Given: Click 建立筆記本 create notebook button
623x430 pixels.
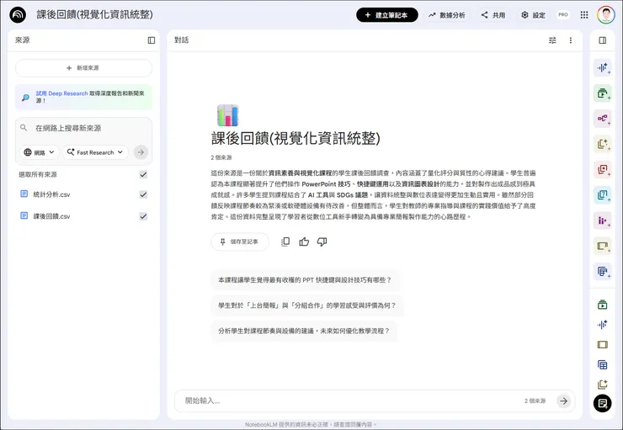Looking at the screenshot, I should tap(387, 15).
